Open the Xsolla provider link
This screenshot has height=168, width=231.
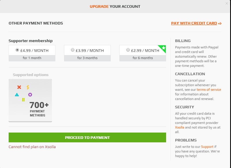tap(180, 127)
